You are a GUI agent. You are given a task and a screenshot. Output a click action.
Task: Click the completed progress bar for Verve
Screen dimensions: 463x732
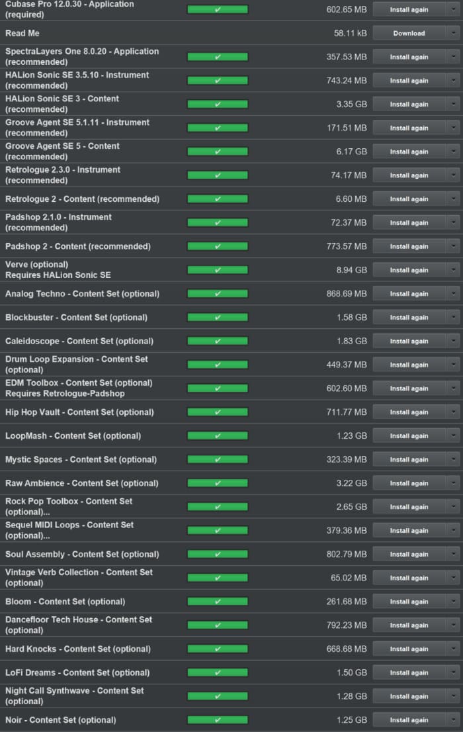pyautogui.click(x=218, y=270)
